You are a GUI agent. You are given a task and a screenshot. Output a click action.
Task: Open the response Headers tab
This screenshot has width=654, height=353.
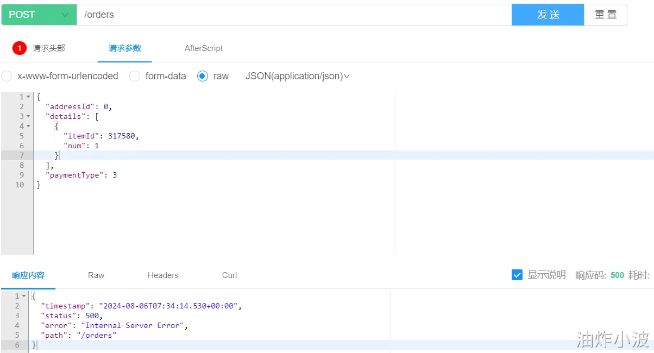(x=163, y=275)
